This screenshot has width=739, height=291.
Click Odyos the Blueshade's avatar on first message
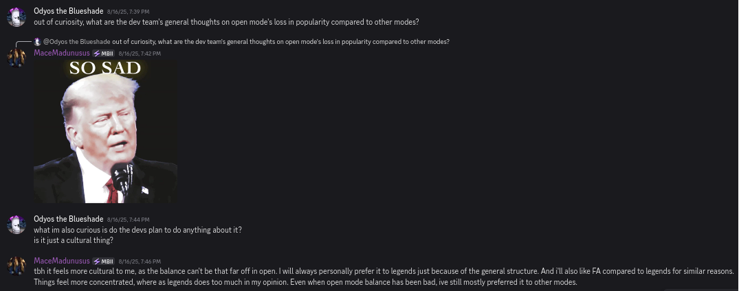coord(16,16)
